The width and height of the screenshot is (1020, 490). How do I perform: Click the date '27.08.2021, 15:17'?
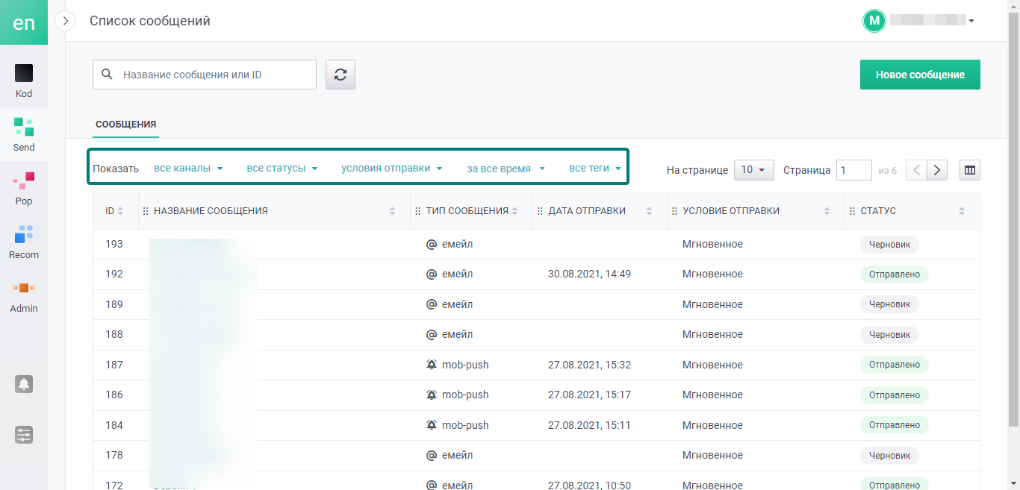pyautogui.click(x=589, y=395)
